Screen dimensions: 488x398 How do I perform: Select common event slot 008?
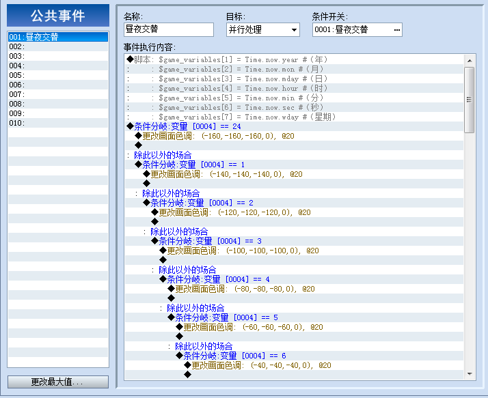[58, 104]
